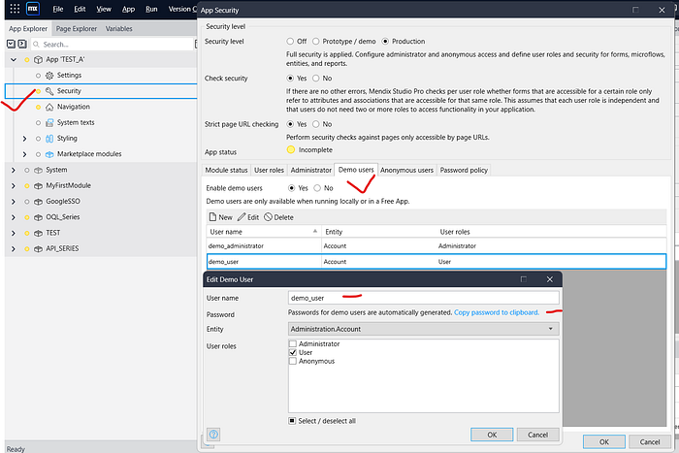This screenshot has width=679, height=453.
Task: Check the Administrator user role checkbox
Action: coord(293,344)
